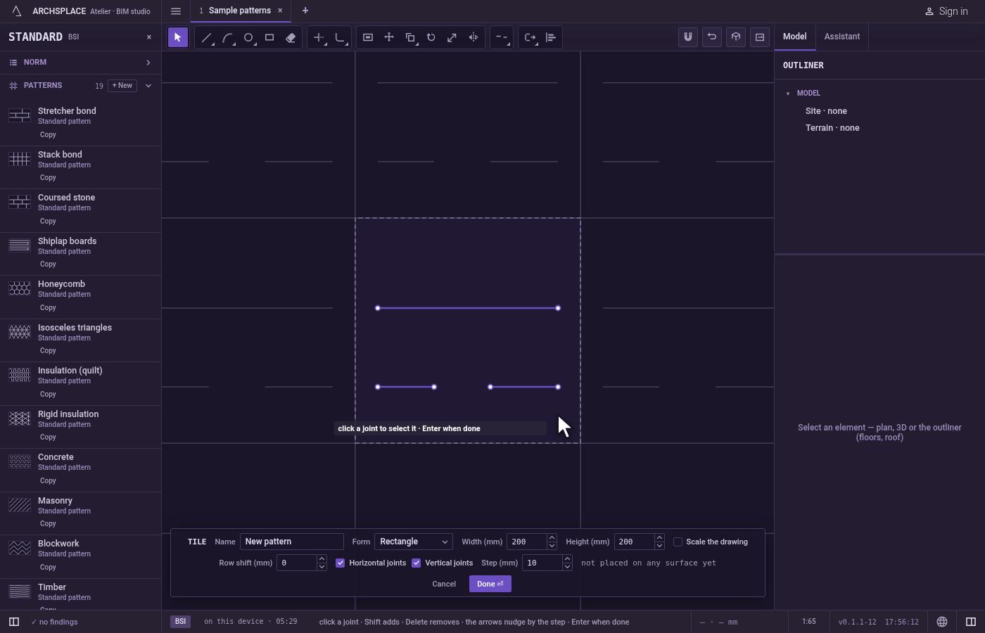Click the pattern Name input field
The image size is (985, 633).
click(292, 542)
